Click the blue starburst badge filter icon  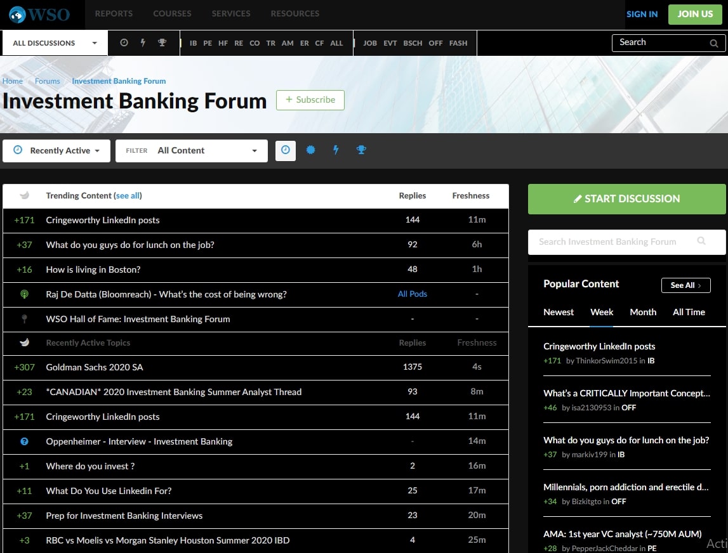pyautogui.click(x=310, y=150)
